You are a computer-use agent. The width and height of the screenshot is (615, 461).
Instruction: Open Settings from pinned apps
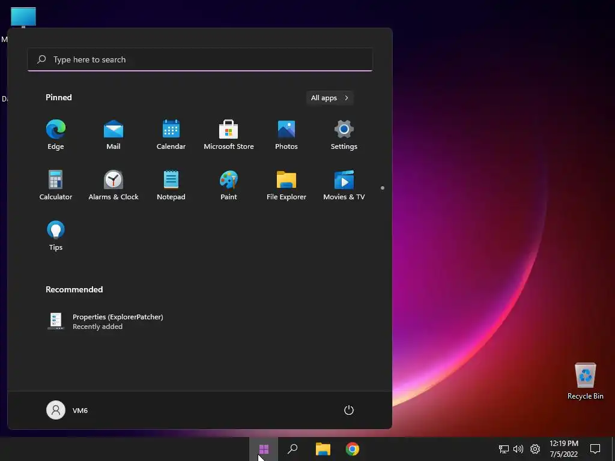pyautogui.click(x=344, y=134)
